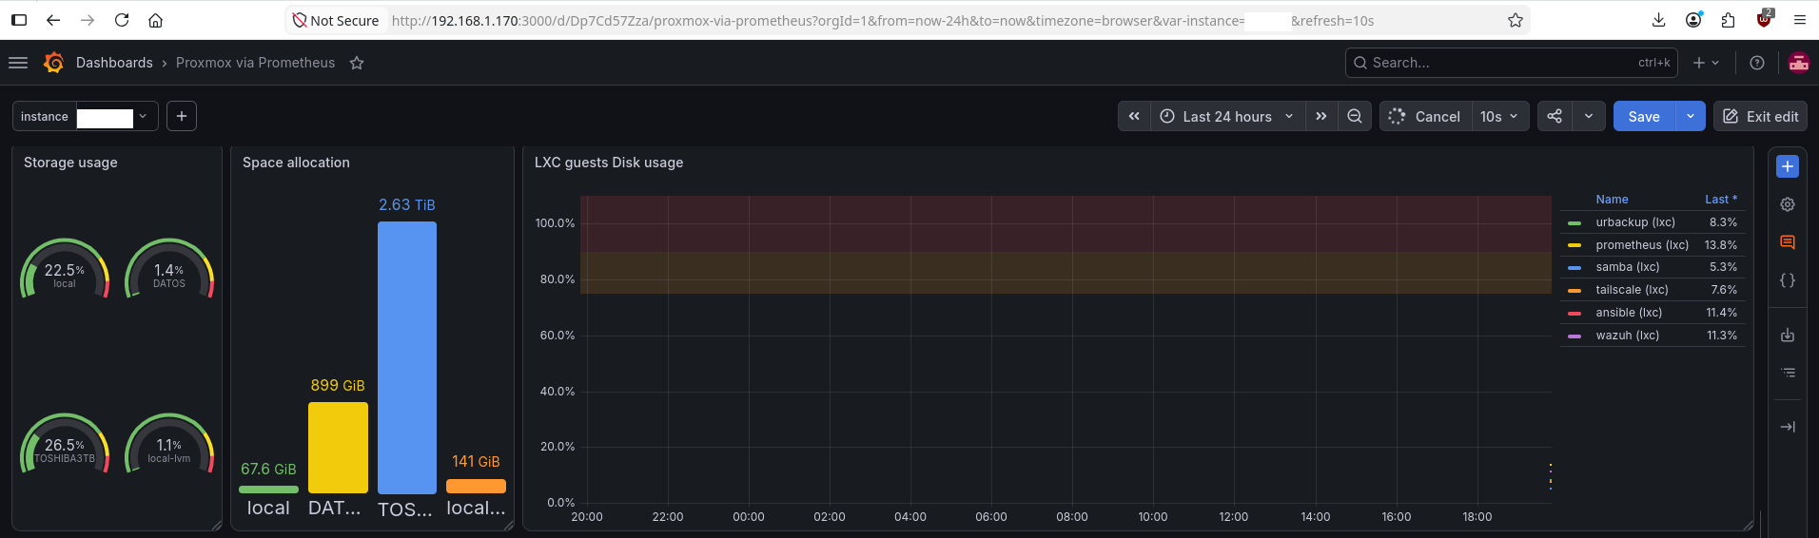Open browser downloads
1819x538 pixels.
pos(1658,20)
